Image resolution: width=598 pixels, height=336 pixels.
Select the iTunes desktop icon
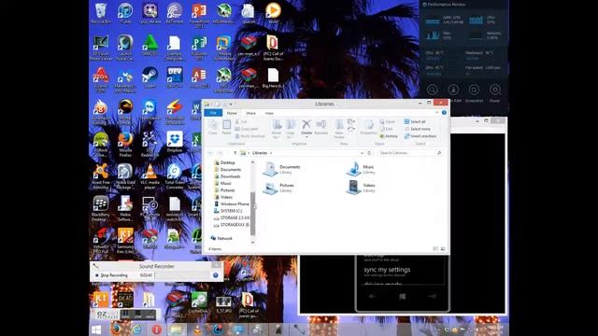(125, 14)
